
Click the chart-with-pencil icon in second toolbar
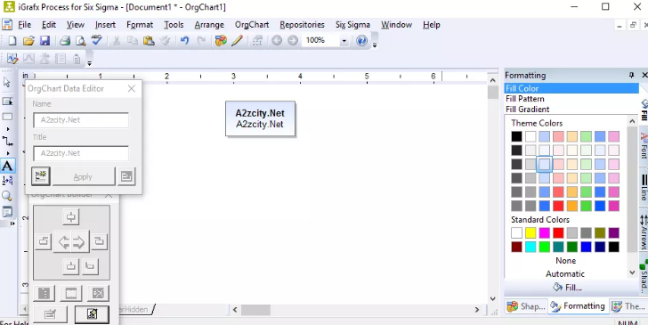(x=12, y=59)
